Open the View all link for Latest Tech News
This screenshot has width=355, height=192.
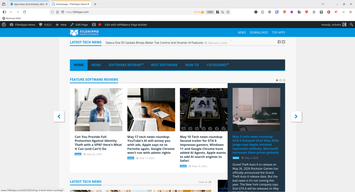(x=203, y=182)
